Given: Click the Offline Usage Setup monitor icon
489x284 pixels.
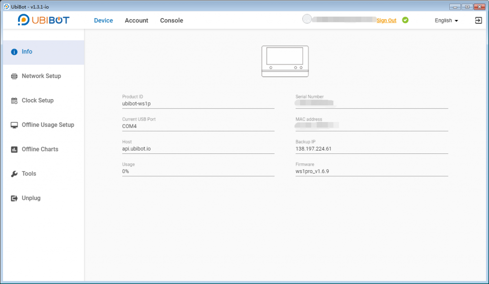Looking at the screenshot, I should click(14, 125).
